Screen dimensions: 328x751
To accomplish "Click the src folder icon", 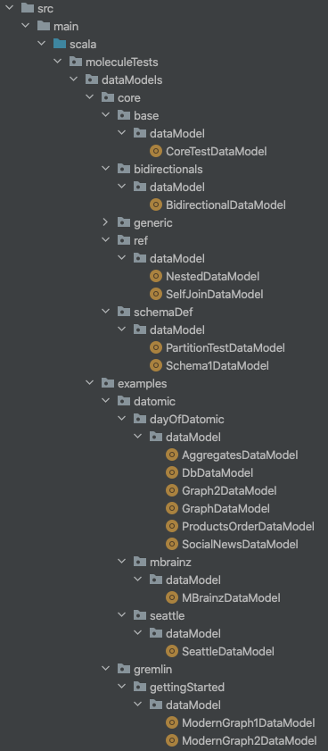I will tap(28, 8).
